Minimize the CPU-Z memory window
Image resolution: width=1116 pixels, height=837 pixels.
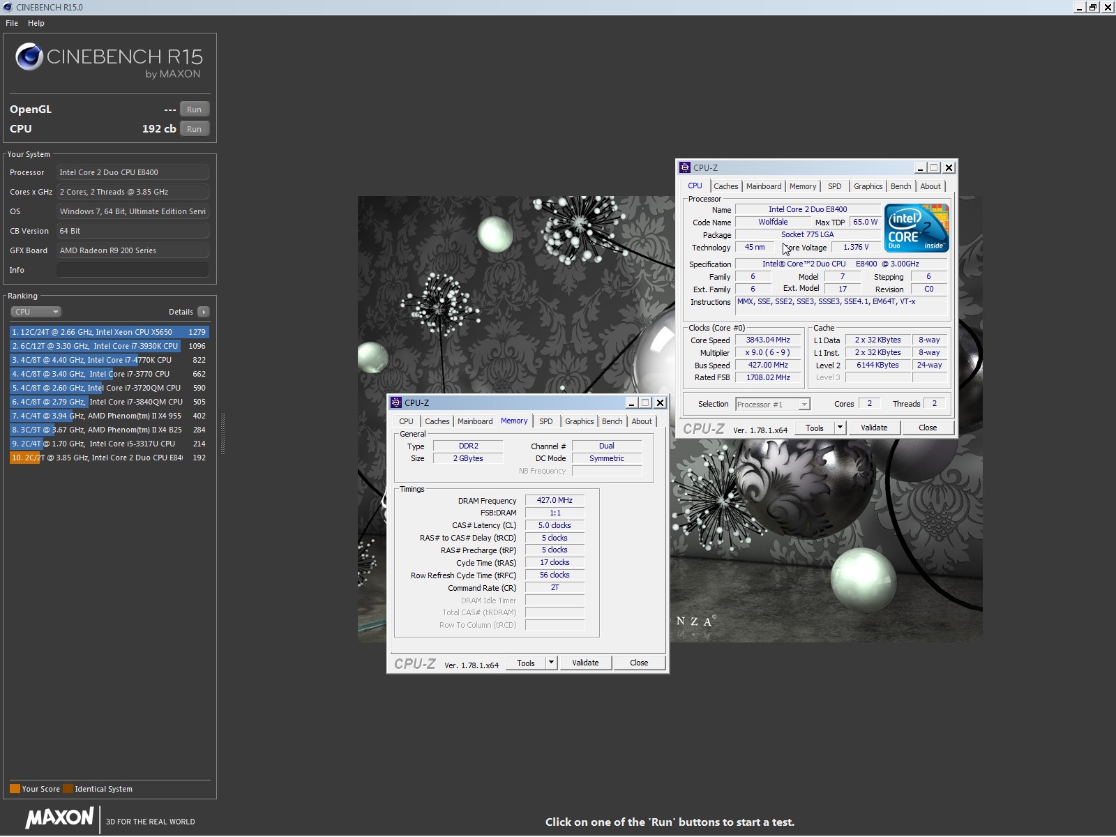631,402
